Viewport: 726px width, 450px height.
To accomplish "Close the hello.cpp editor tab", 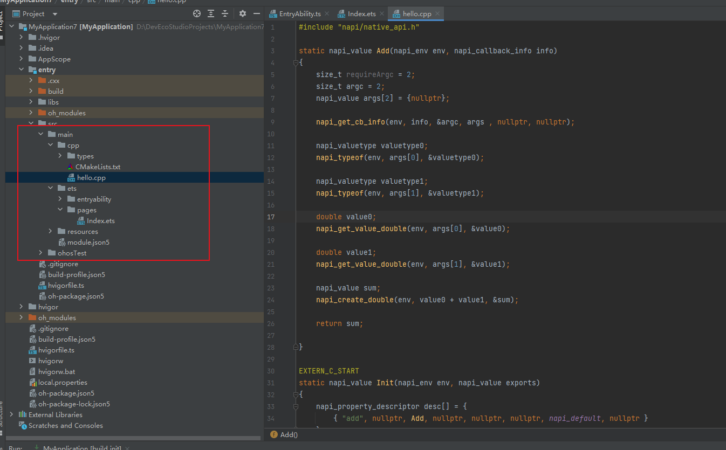I will [x=437, y=13].
